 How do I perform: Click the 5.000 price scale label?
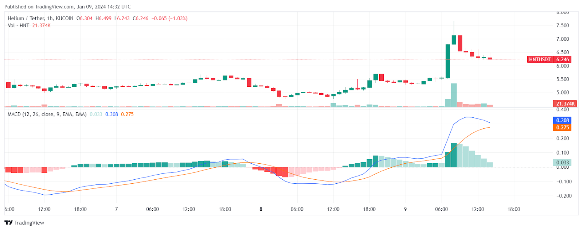pyautogui.click(x=563, y=93)
